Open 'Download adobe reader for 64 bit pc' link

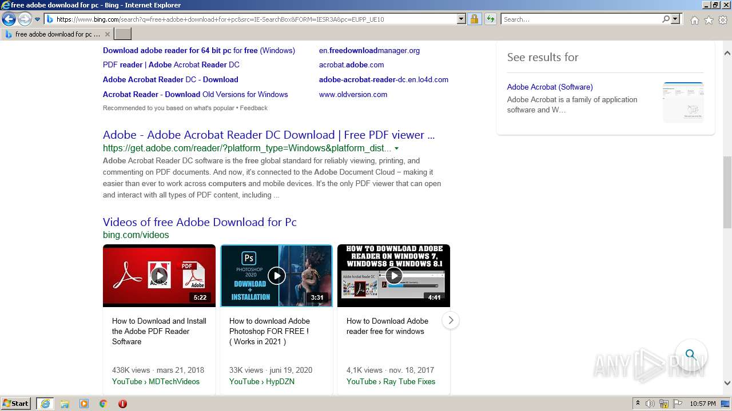coord(199,50)
